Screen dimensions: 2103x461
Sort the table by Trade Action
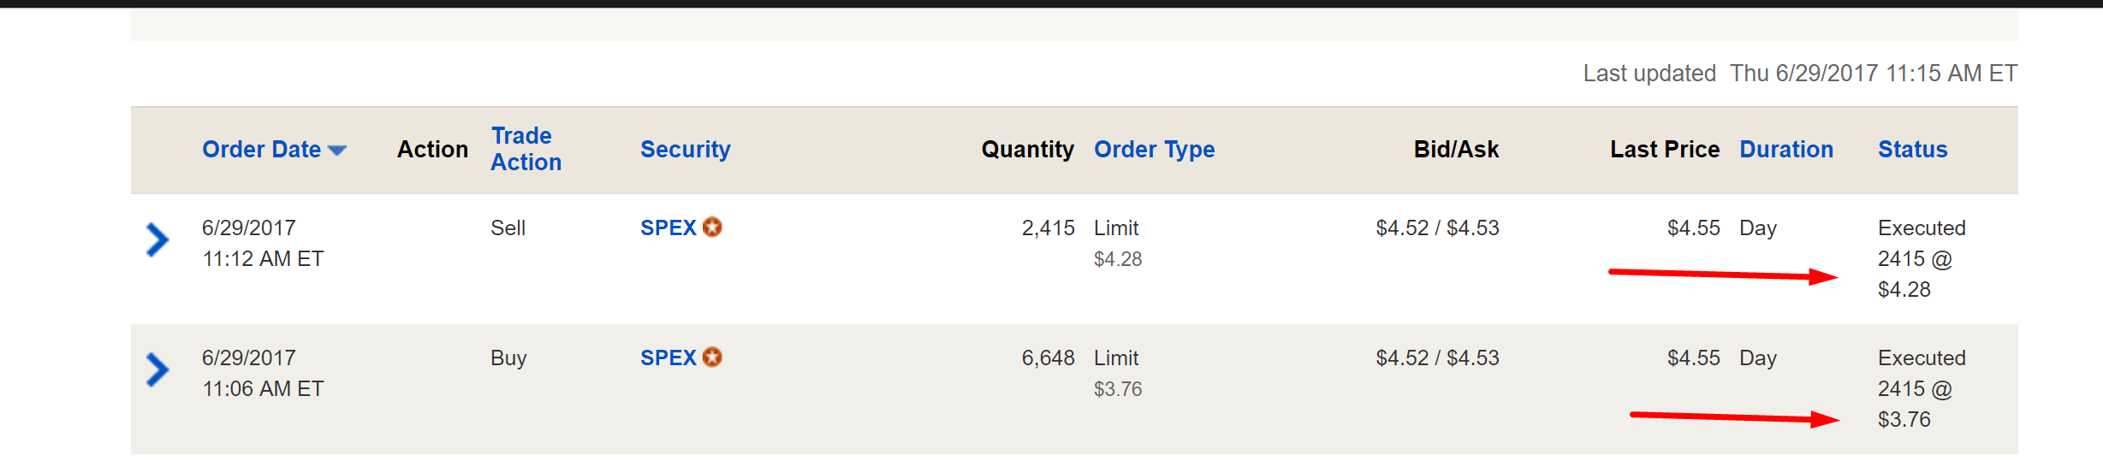[x=526, y=149]
